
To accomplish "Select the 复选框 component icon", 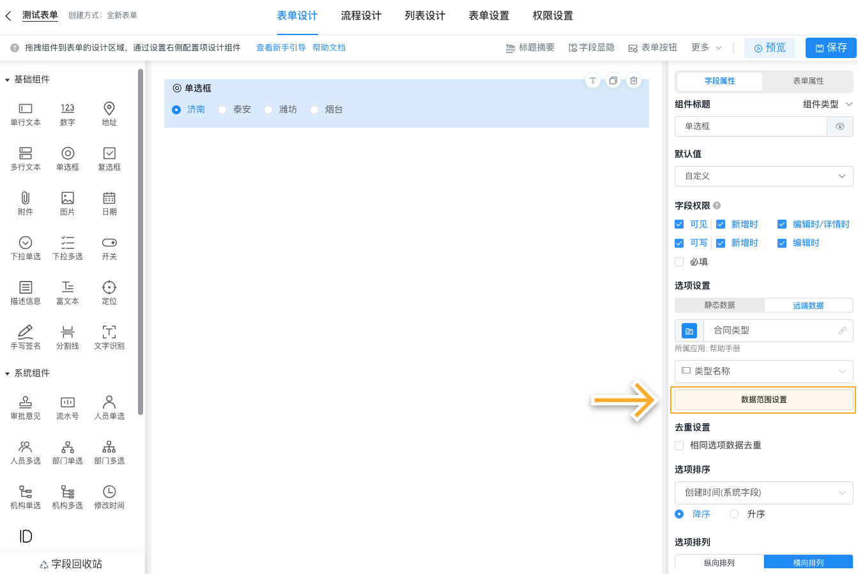I will pyautogui.click(x=109, y=158).
